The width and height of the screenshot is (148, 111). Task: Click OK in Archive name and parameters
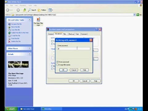(74, 81)
